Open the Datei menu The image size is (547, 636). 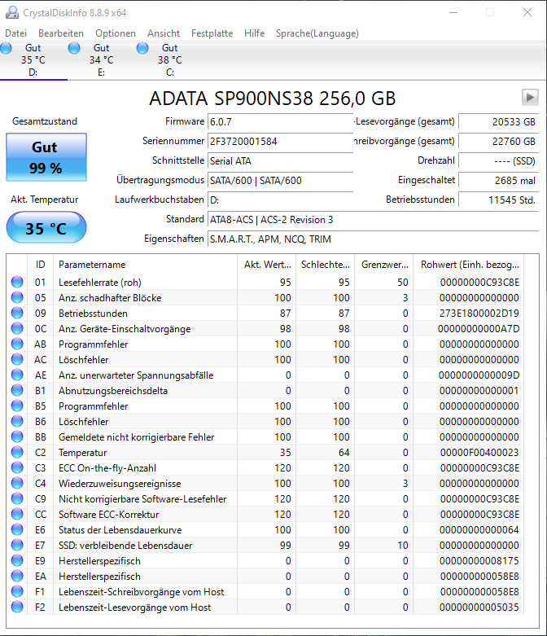point(15,33)
